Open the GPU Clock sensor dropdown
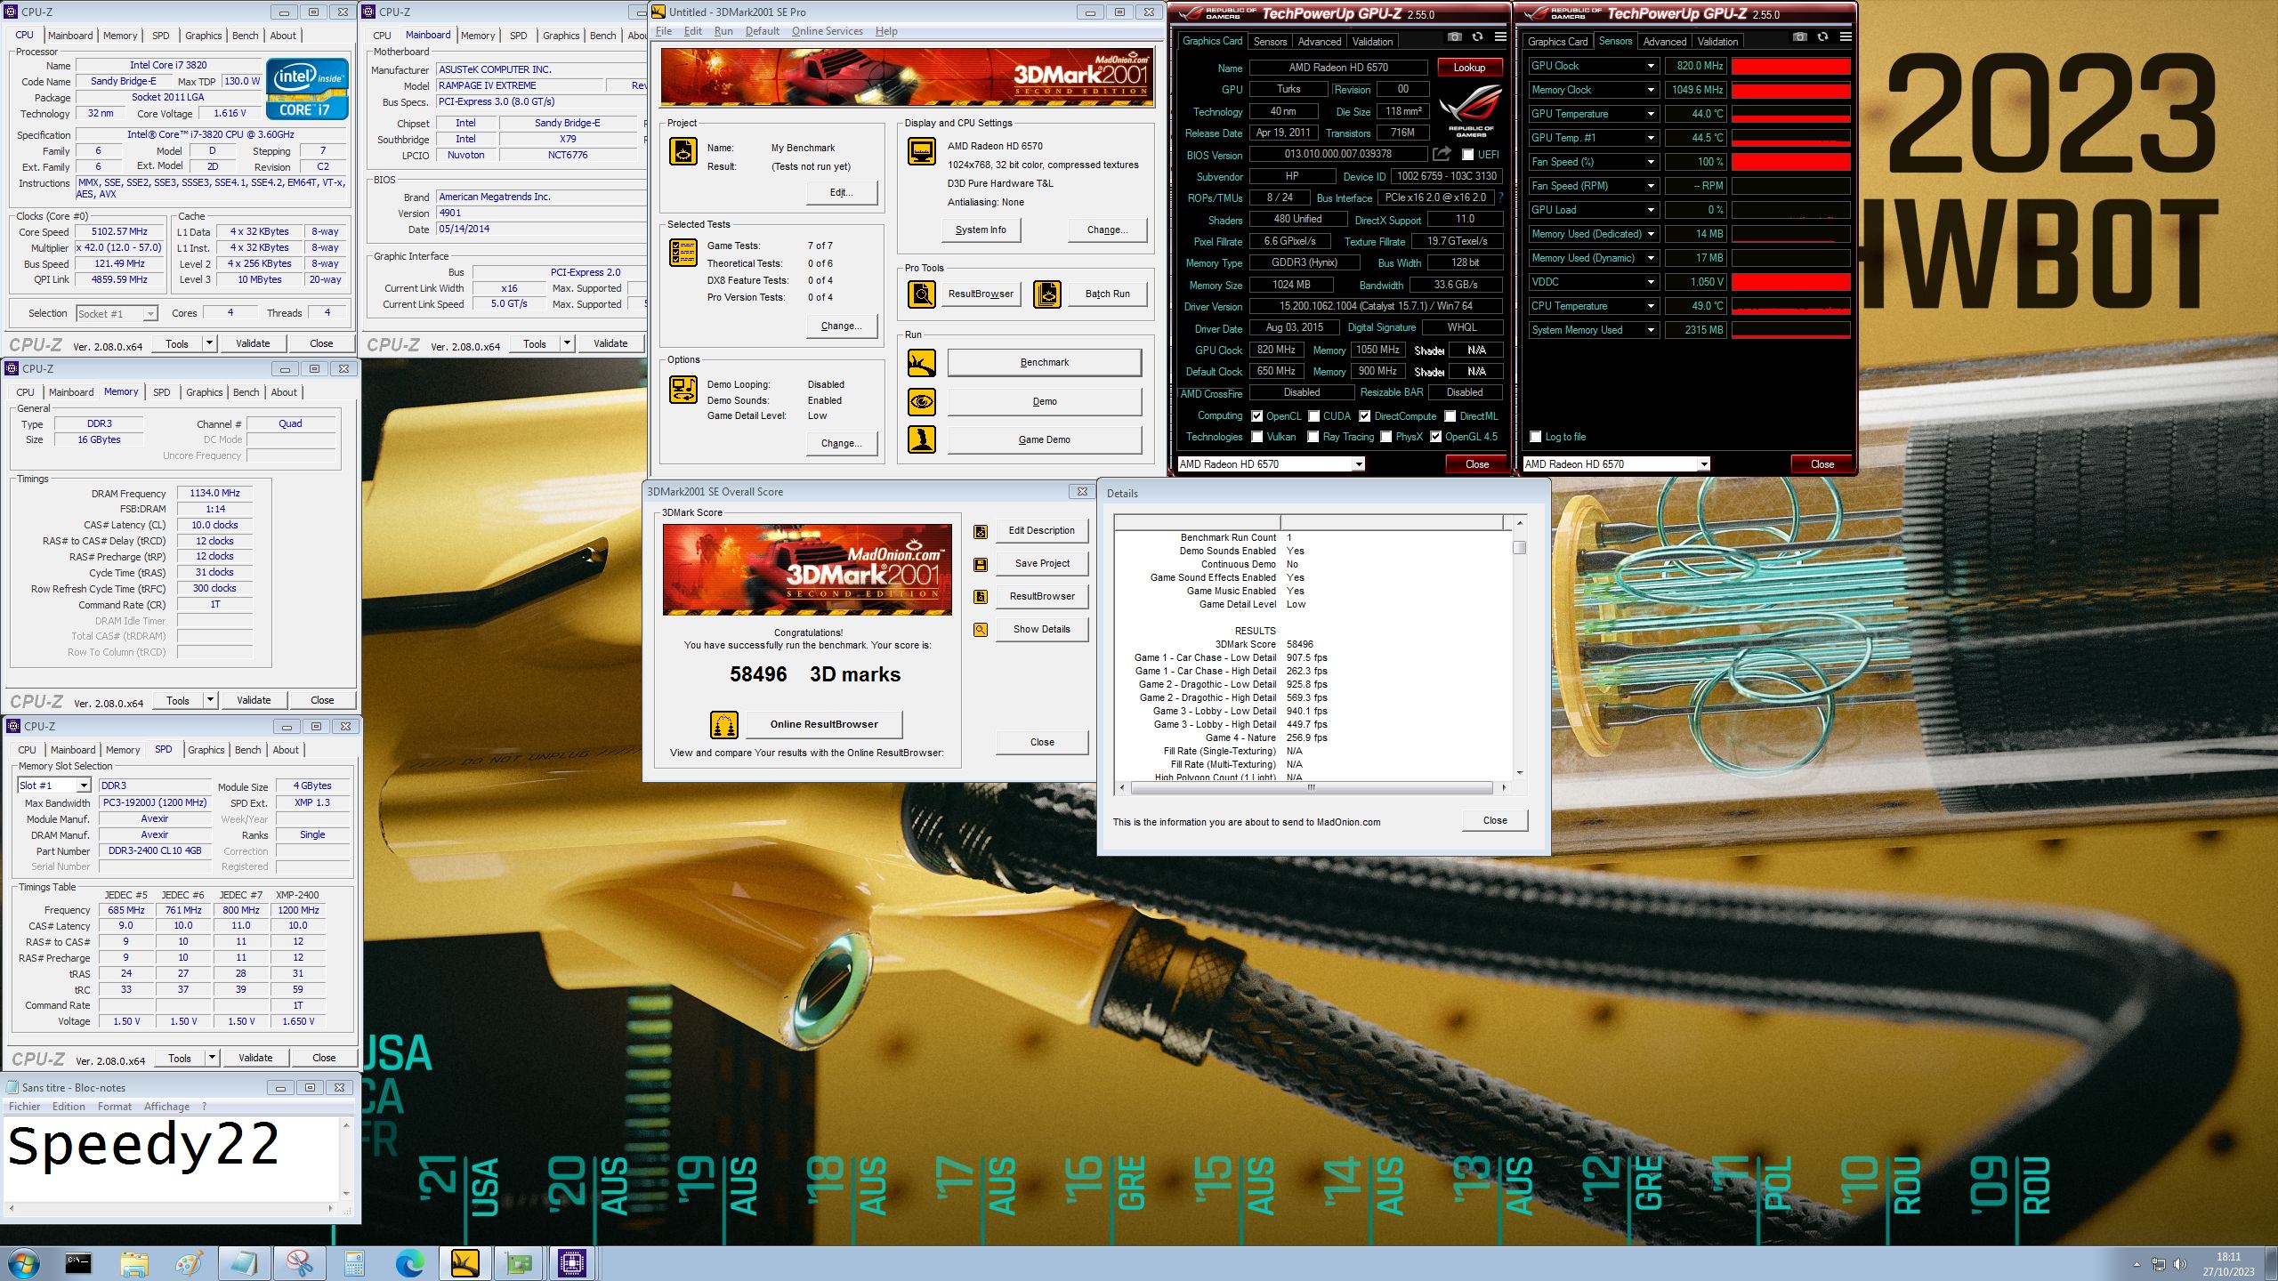Image resolution: width=2278 pixels, height=1281 pixels. [x=1651, y=66]
